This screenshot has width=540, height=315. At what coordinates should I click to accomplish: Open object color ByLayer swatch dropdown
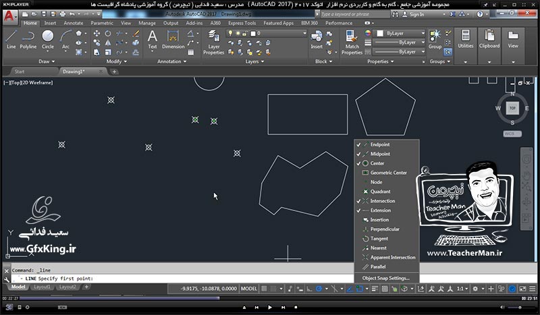coord(400,34)
